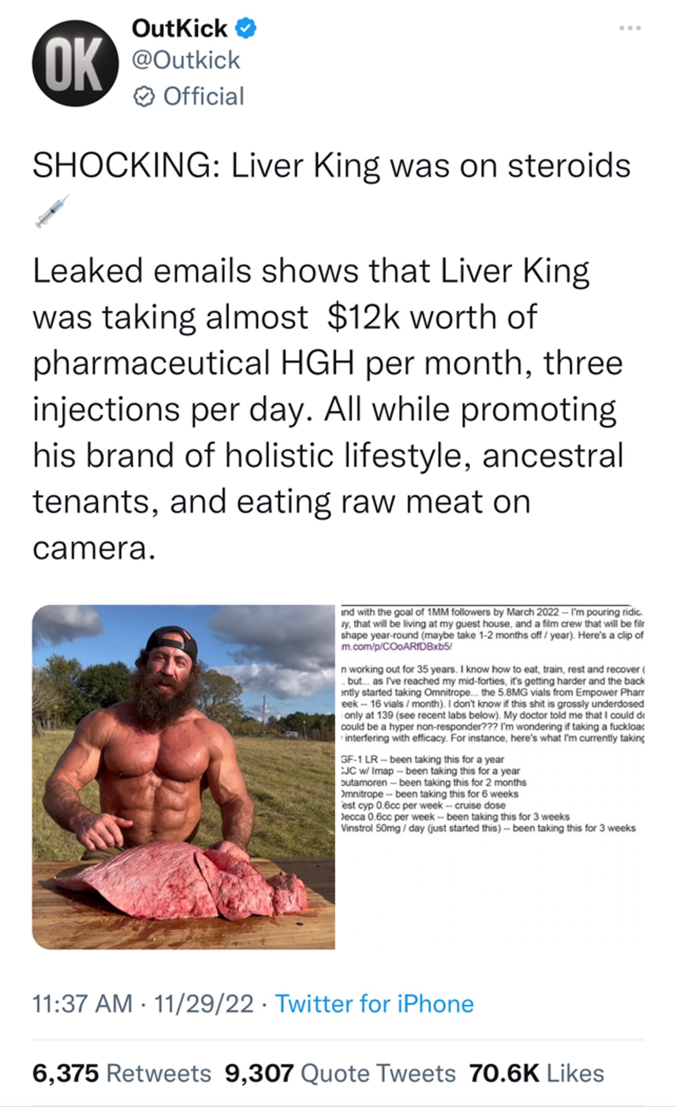Click the Official checkmark icon
The image size is (676, 1107).
point(144,97)
